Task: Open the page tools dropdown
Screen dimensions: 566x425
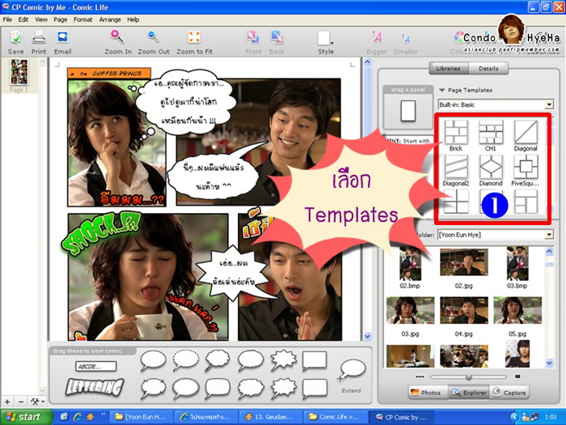Action: (37, 402)
